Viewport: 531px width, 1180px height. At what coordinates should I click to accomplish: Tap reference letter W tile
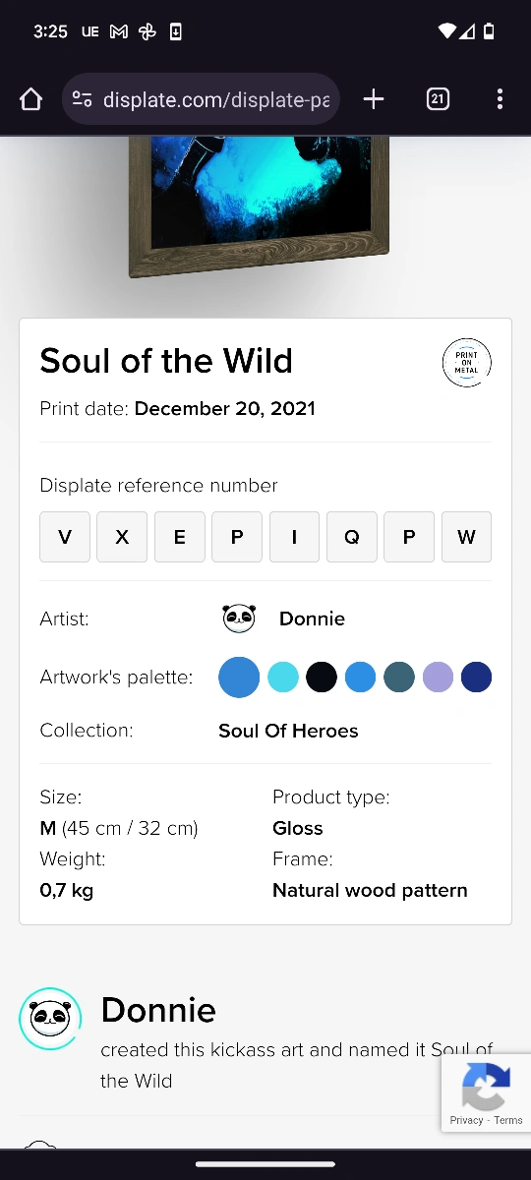click(x=466, y=537)
